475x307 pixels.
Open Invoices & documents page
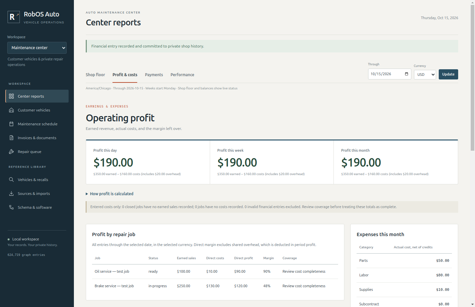point(37,138)
